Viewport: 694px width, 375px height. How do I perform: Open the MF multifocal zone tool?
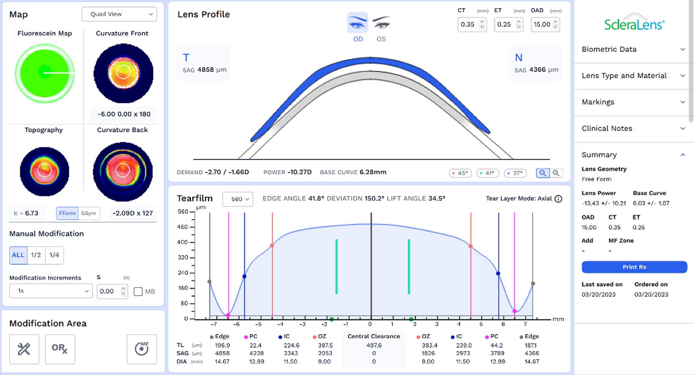click(x=142, y=349)
